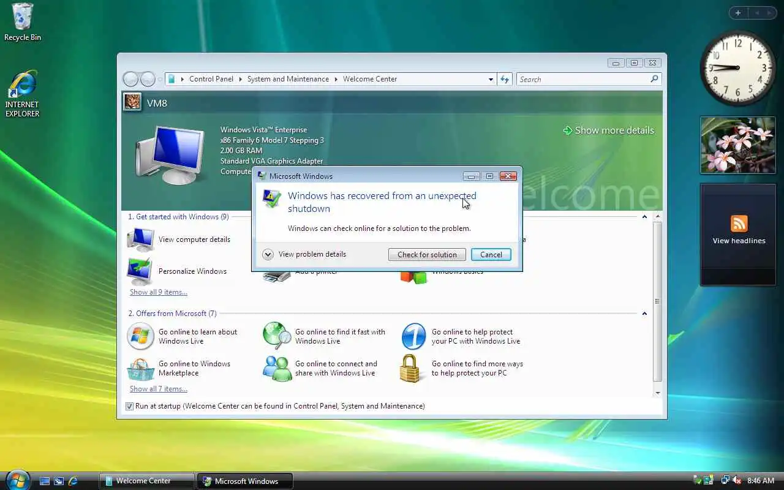The width and height of the screenshot is (784, 490).
Task: Click the Windows Live flag icon
Action: click(x=140, y=336)
